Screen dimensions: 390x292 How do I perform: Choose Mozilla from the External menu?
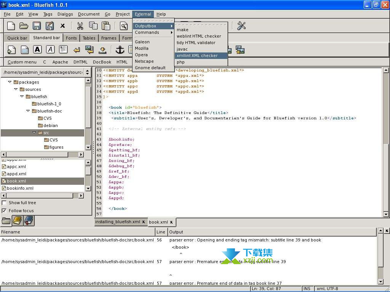click(x=142, y=48)
